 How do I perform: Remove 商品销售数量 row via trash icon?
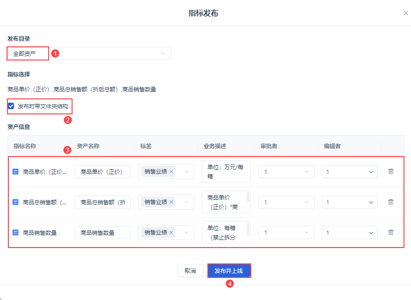point(391,232)
